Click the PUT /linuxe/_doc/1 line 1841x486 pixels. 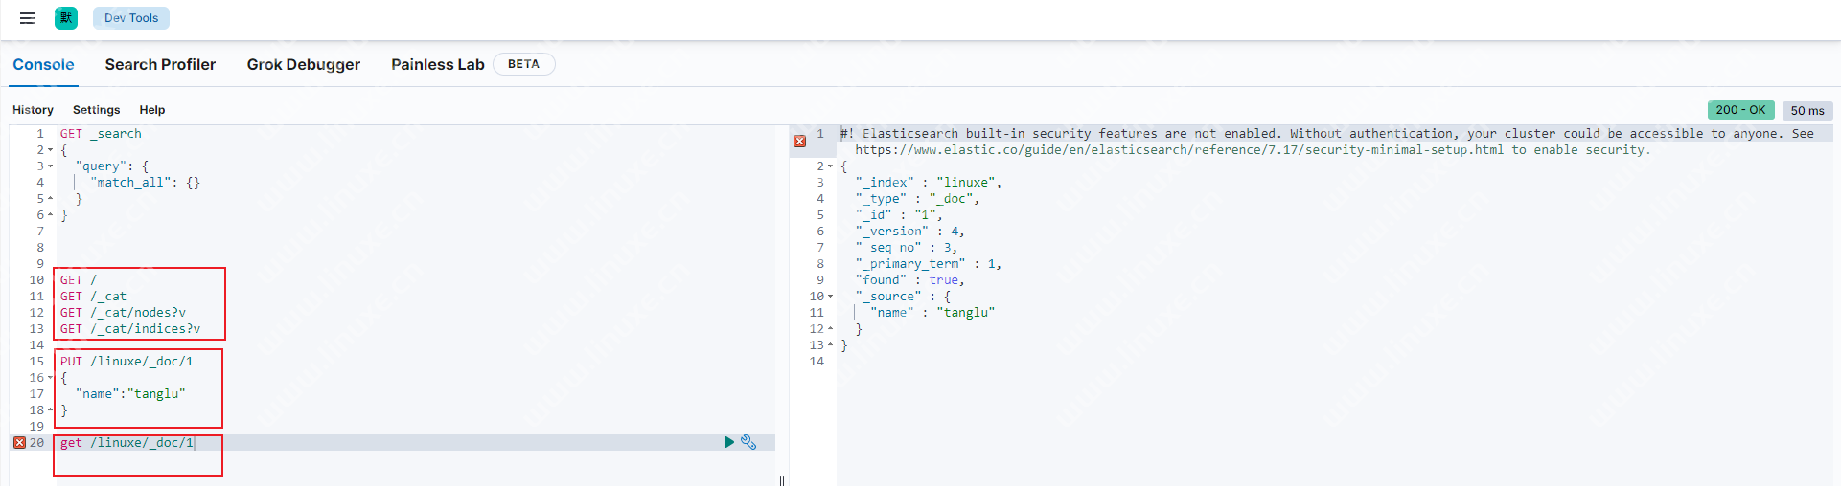coord(127,362)
